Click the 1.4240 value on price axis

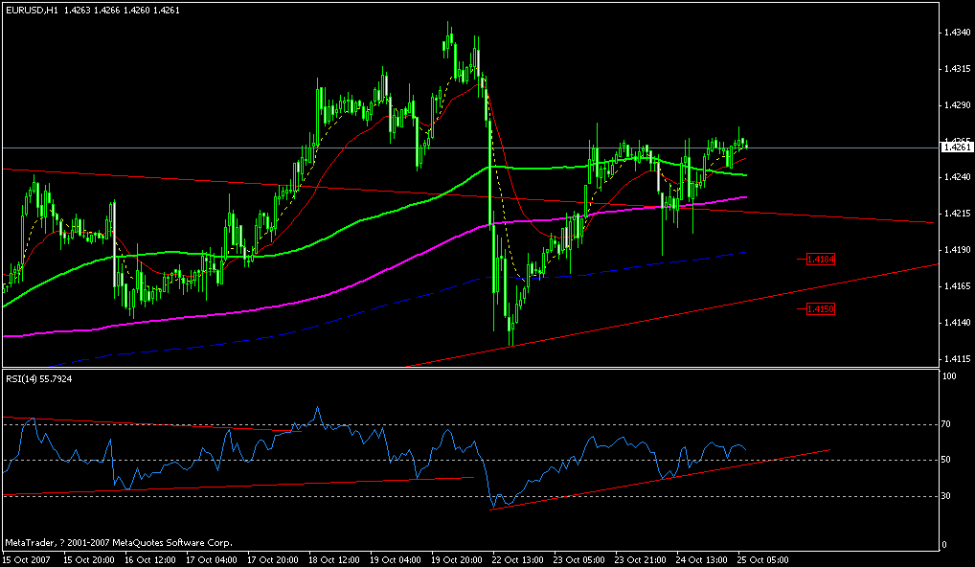click(x=956, y=177)
